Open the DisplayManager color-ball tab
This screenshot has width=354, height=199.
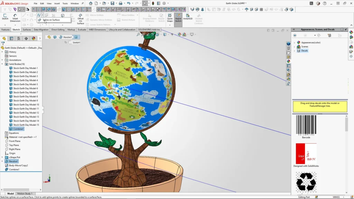tap(34, 39)
